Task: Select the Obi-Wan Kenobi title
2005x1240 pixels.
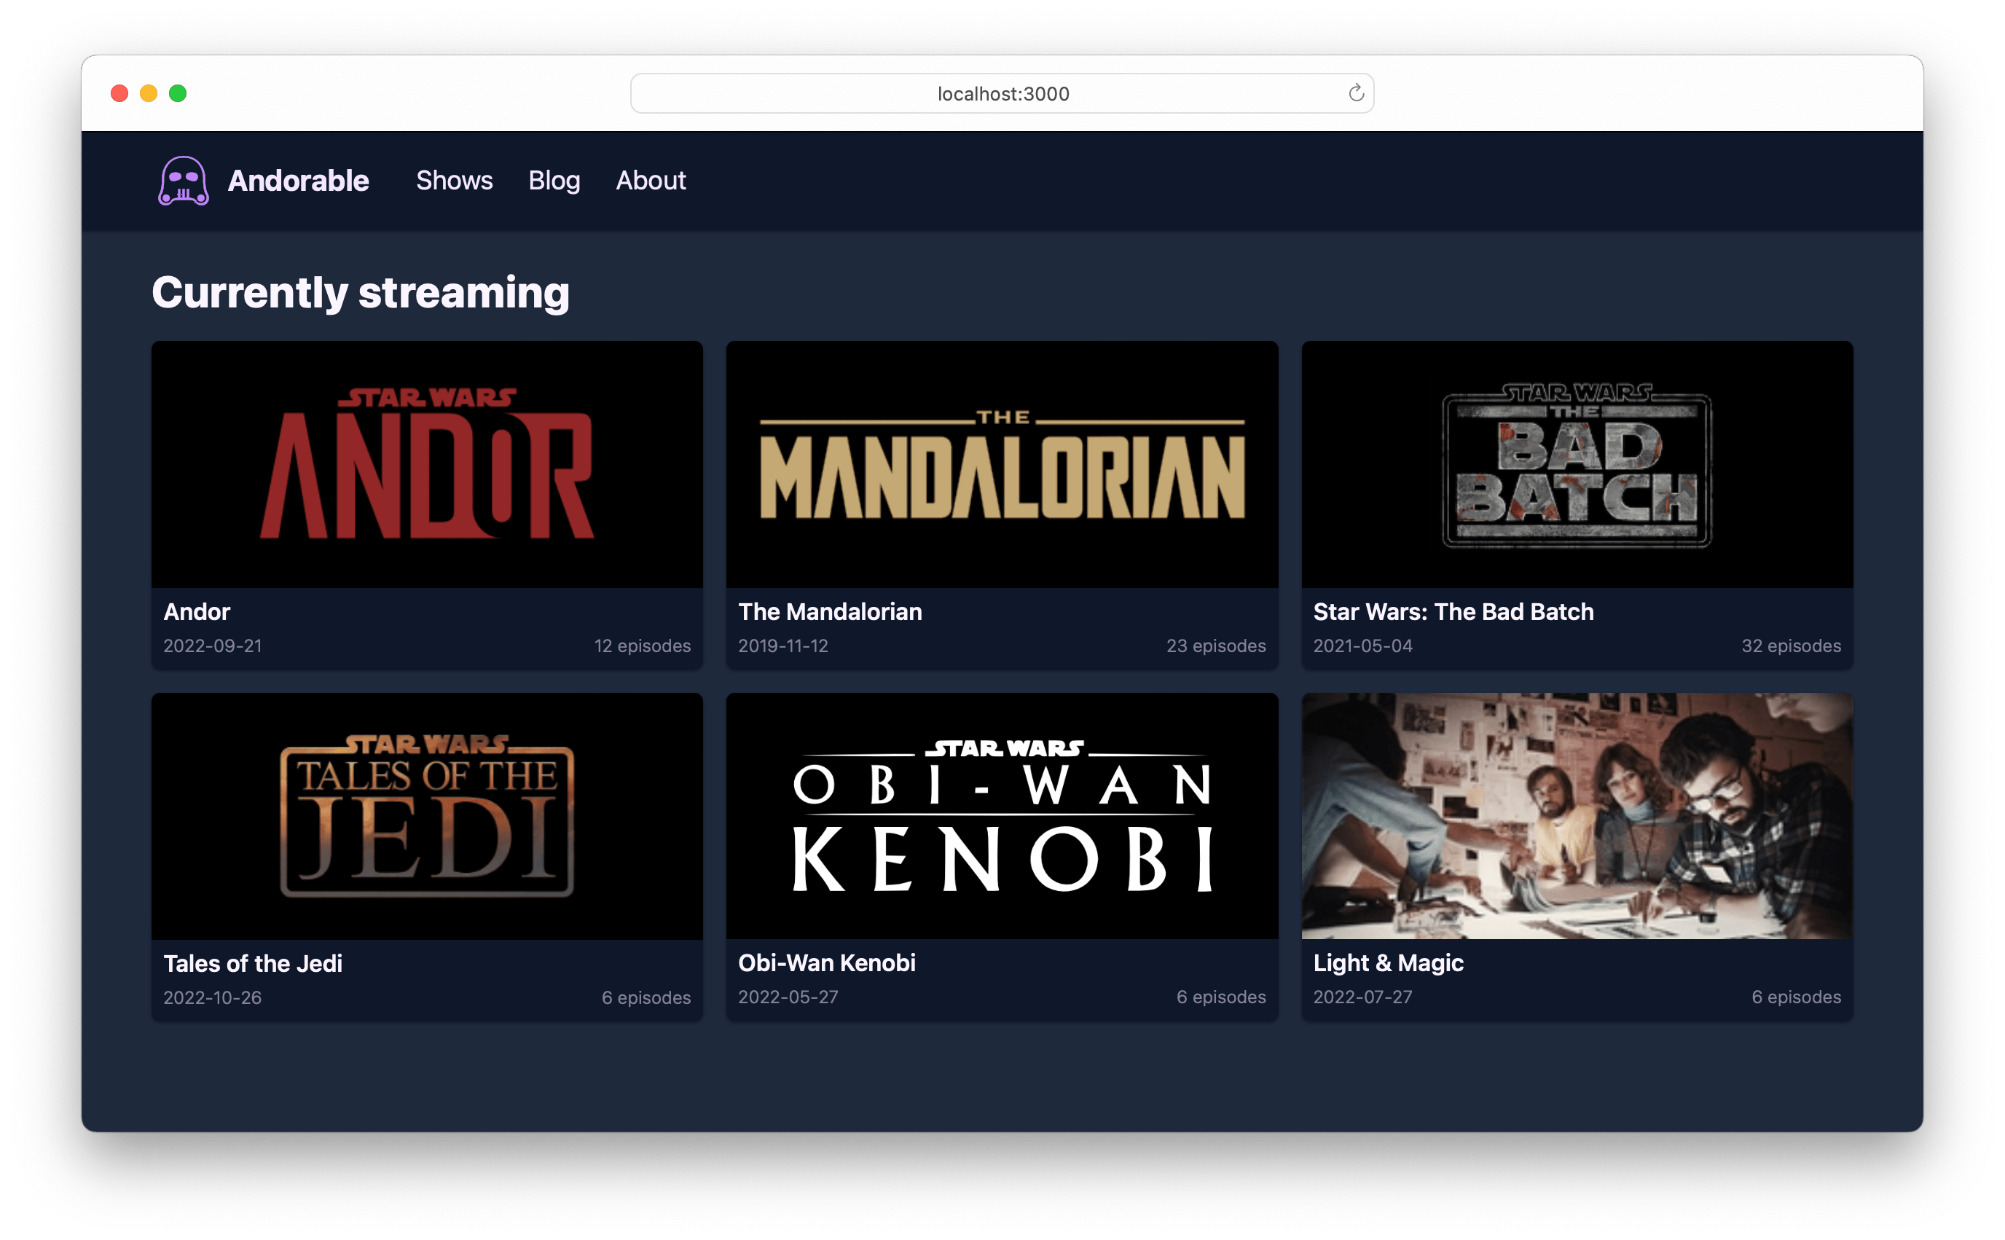Action: 827,963
